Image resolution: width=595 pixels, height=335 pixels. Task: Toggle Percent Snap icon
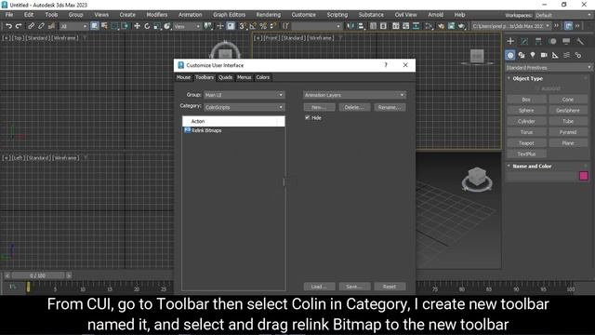coord(263,26)
